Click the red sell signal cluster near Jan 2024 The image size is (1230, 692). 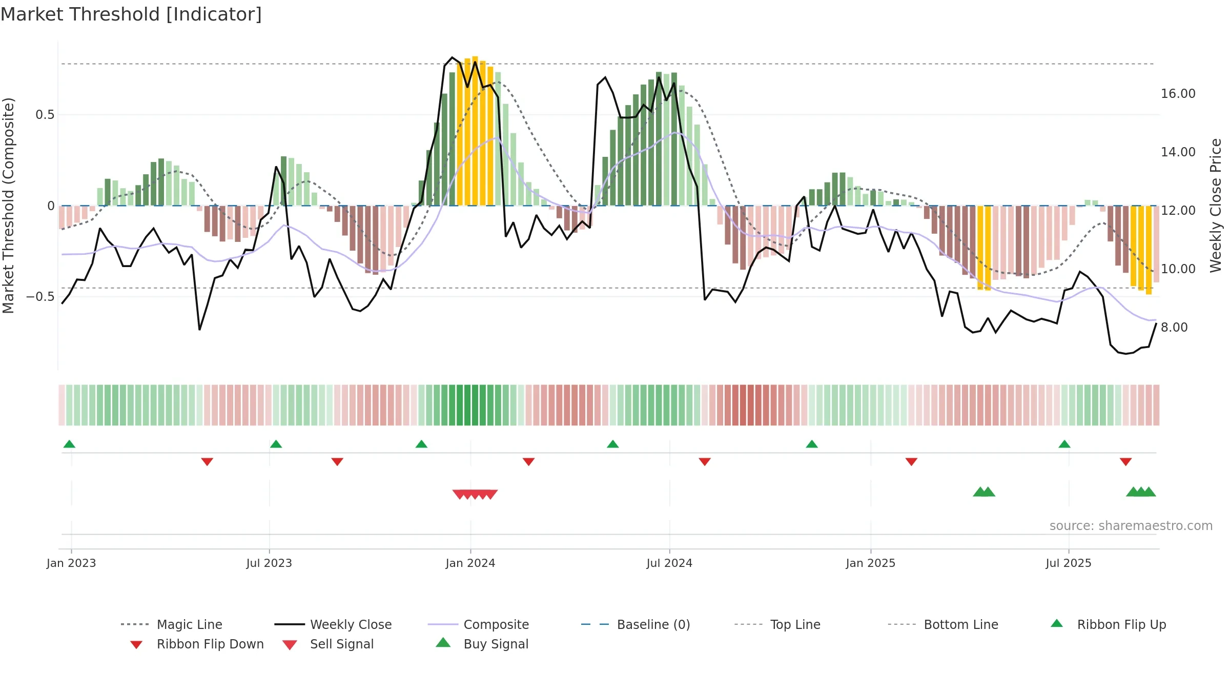tap(475, 494)
